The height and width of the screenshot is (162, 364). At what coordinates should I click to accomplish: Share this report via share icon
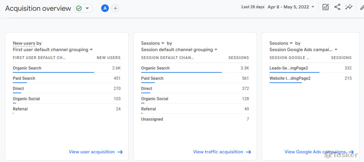pos(337,7)
